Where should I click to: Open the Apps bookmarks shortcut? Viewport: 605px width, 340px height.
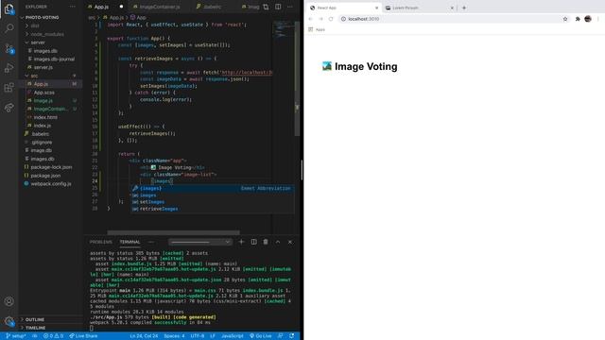point(317,29)
